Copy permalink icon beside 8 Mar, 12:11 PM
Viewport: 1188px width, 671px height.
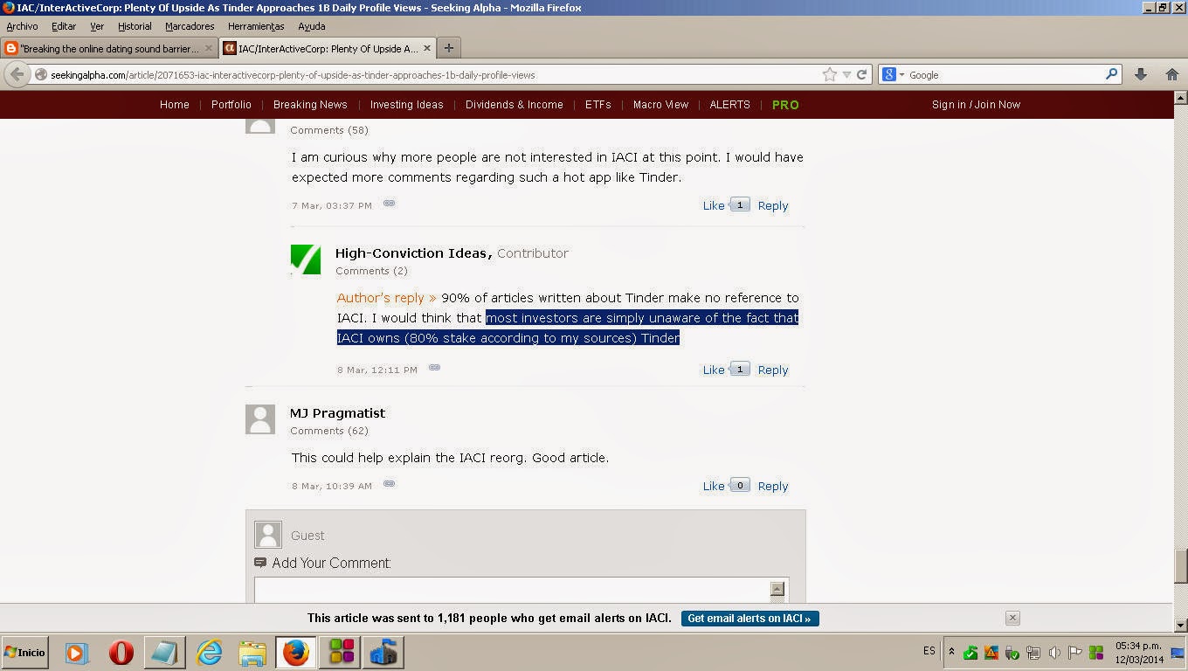coord(434,368)
